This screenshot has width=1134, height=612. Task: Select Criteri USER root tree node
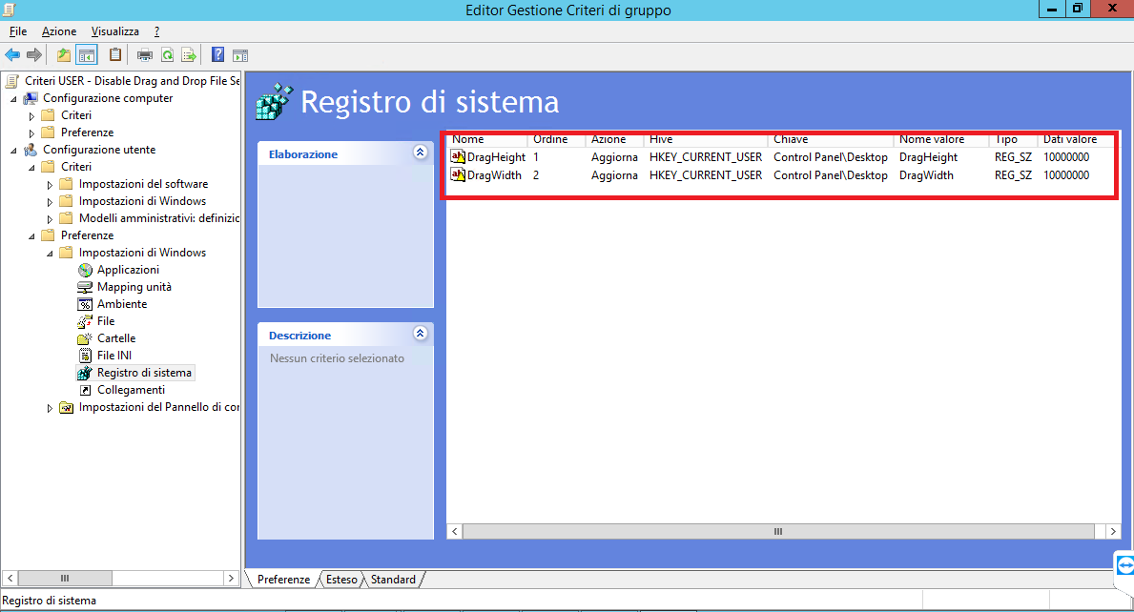click(x=132, y=81)
